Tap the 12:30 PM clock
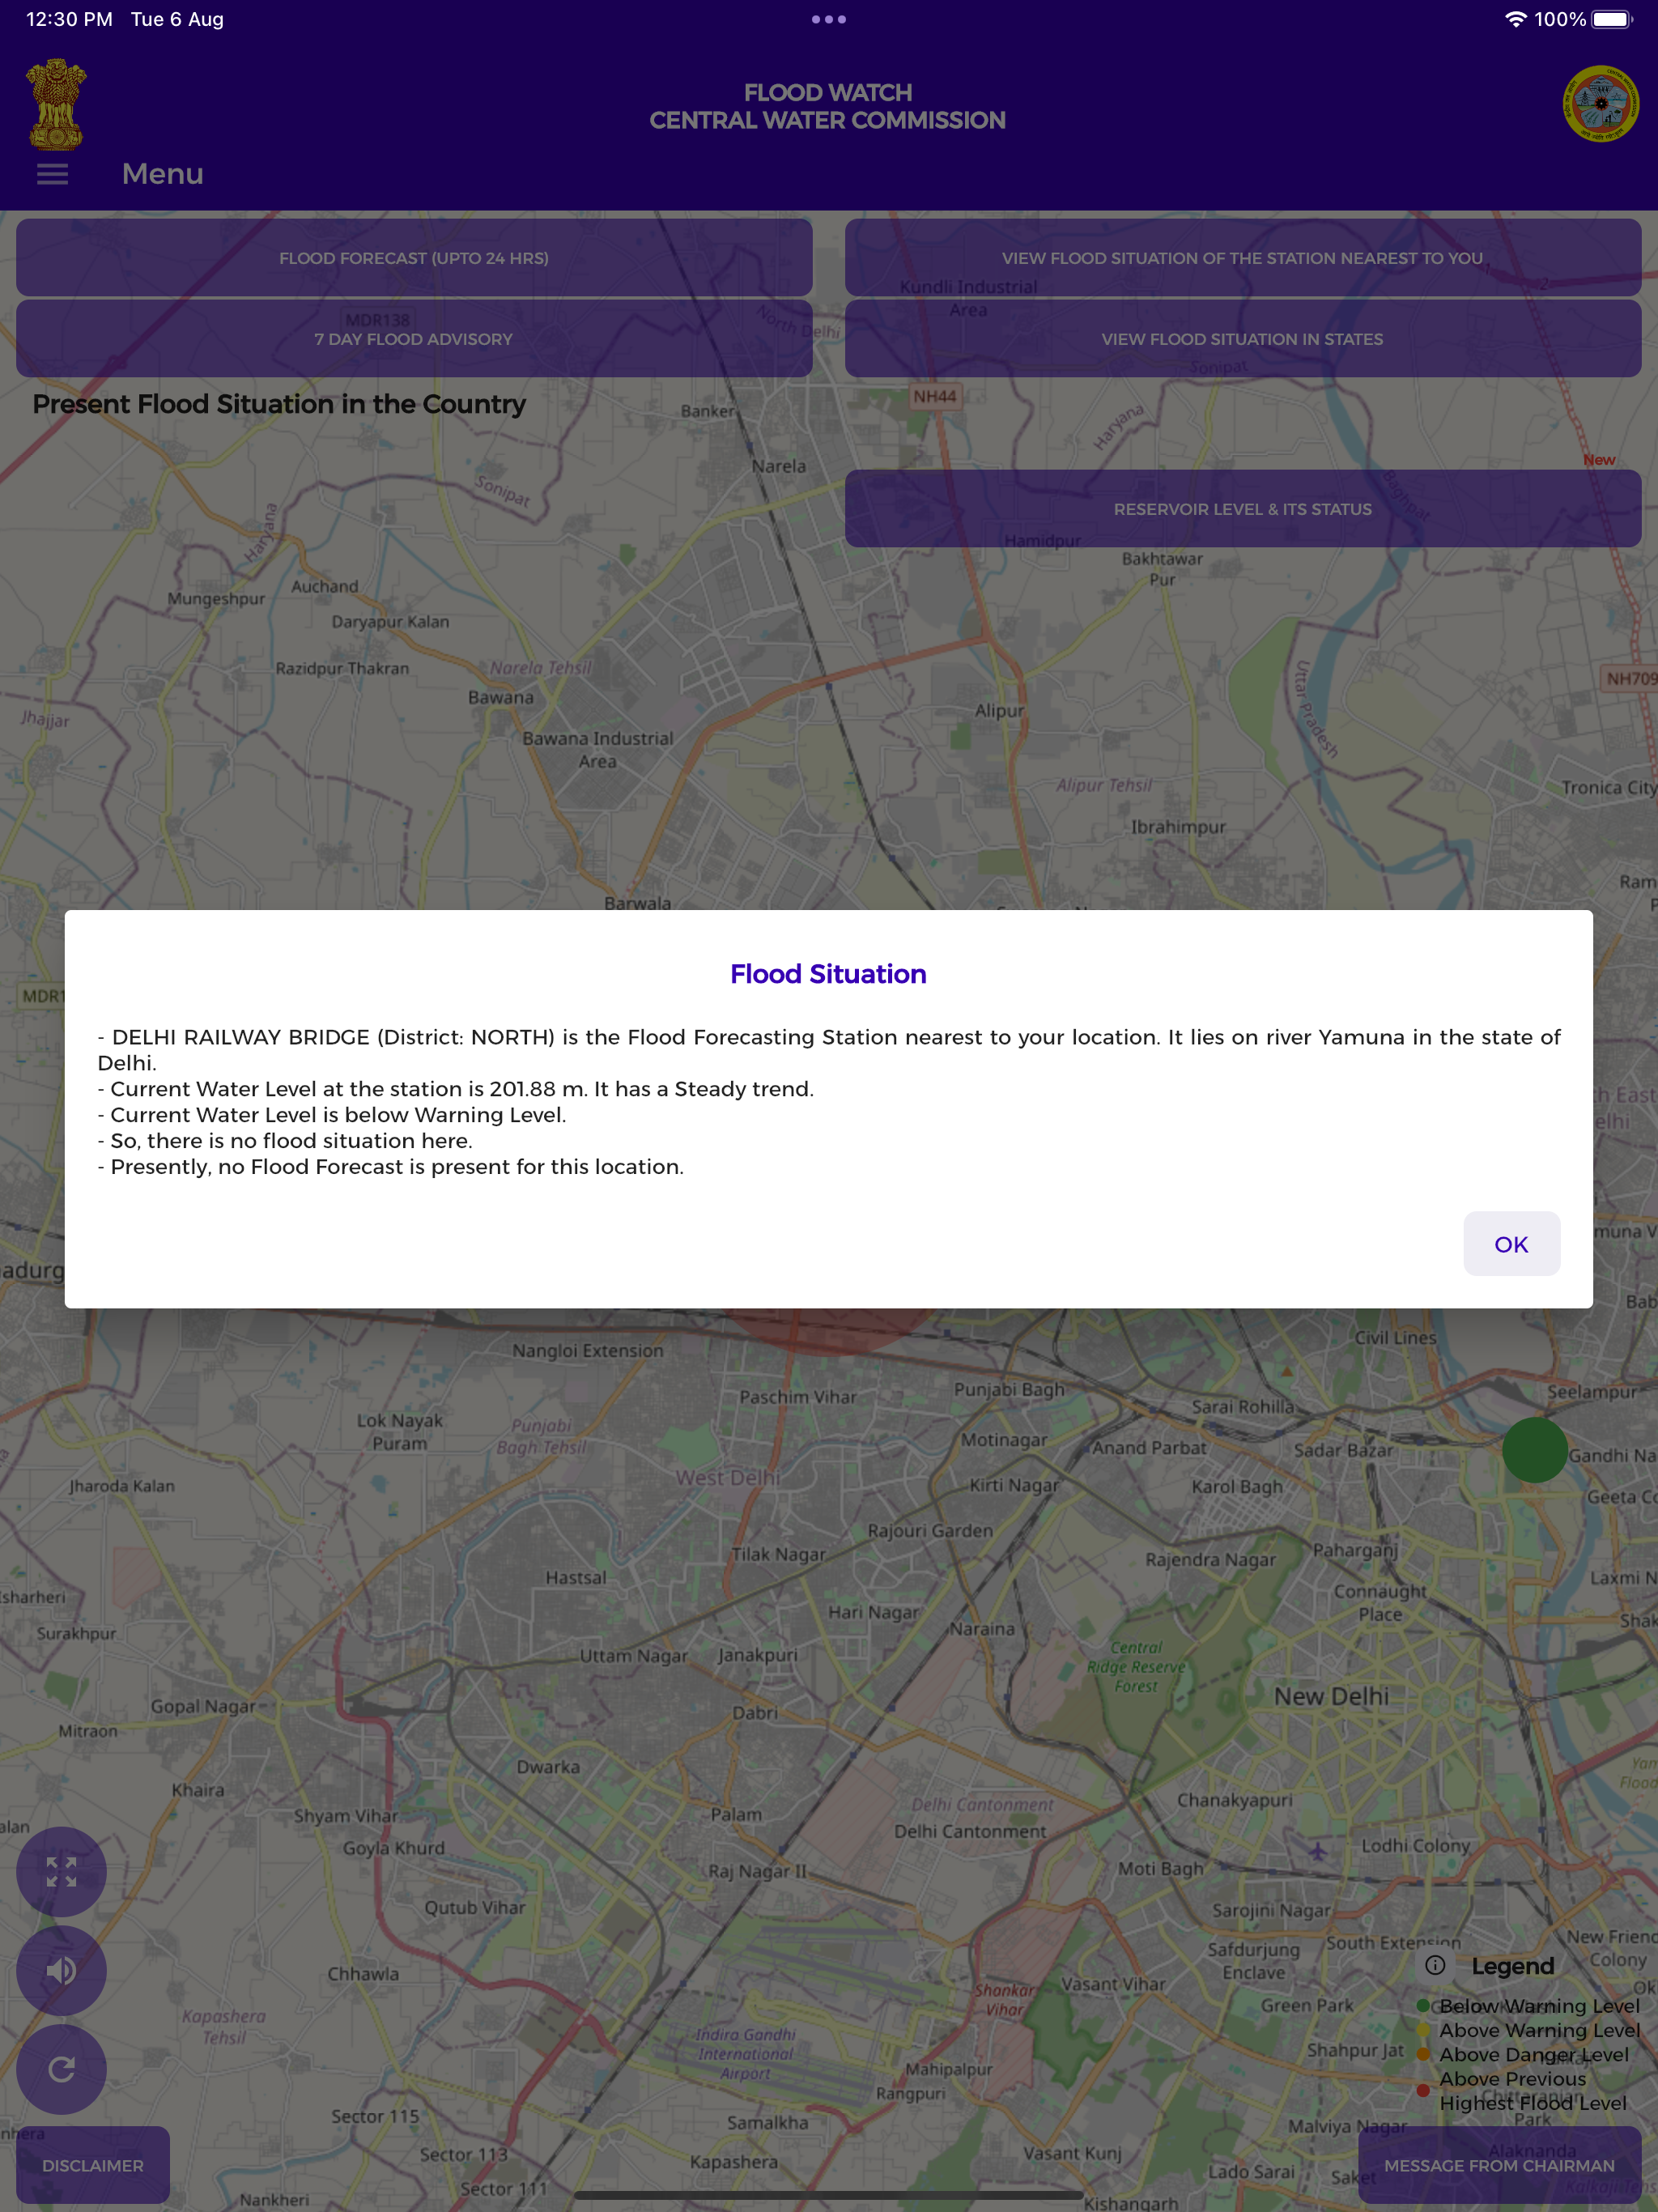Viewport: 1658px width, 2212px height. click(x=69, y=19)
